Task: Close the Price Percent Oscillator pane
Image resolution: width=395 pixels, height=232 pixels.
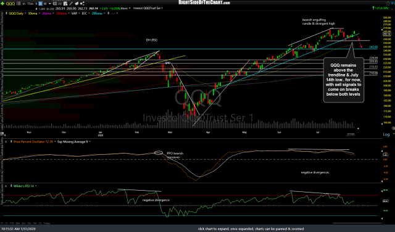Action: point(6,142)
